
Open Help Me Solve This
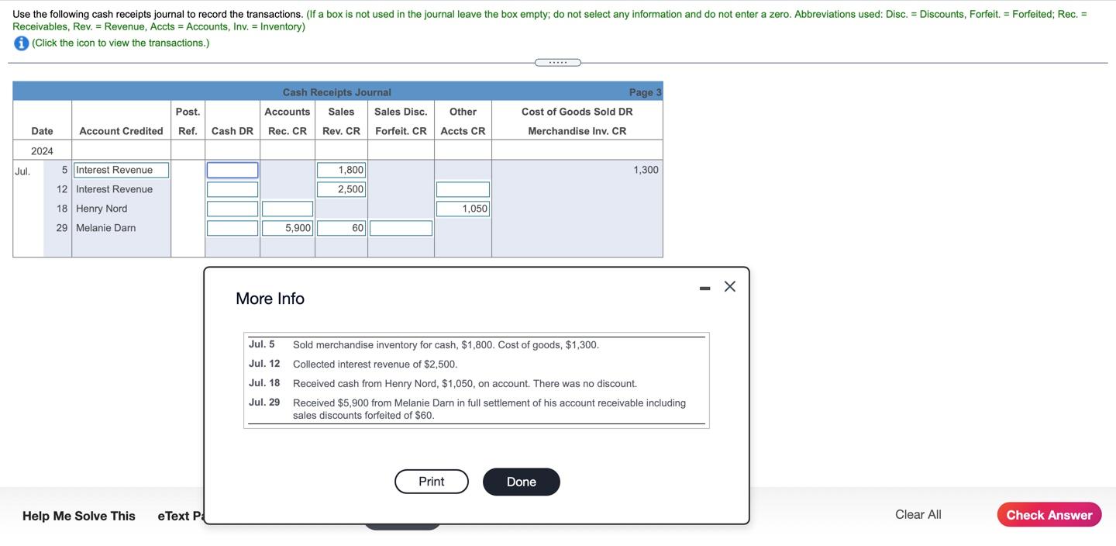(x=78, y=515)
